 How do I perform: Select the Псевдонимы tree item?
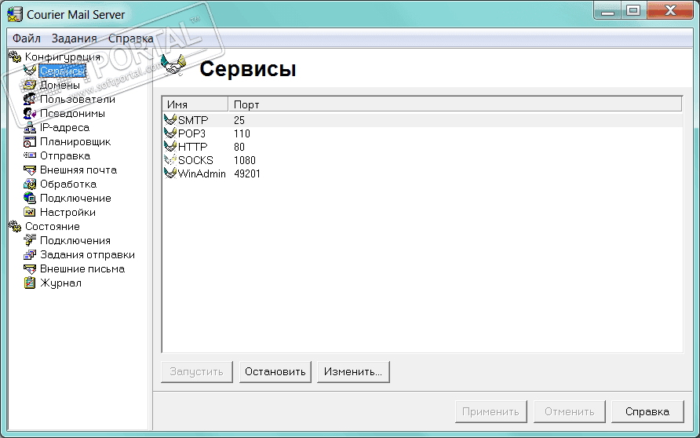73,113
